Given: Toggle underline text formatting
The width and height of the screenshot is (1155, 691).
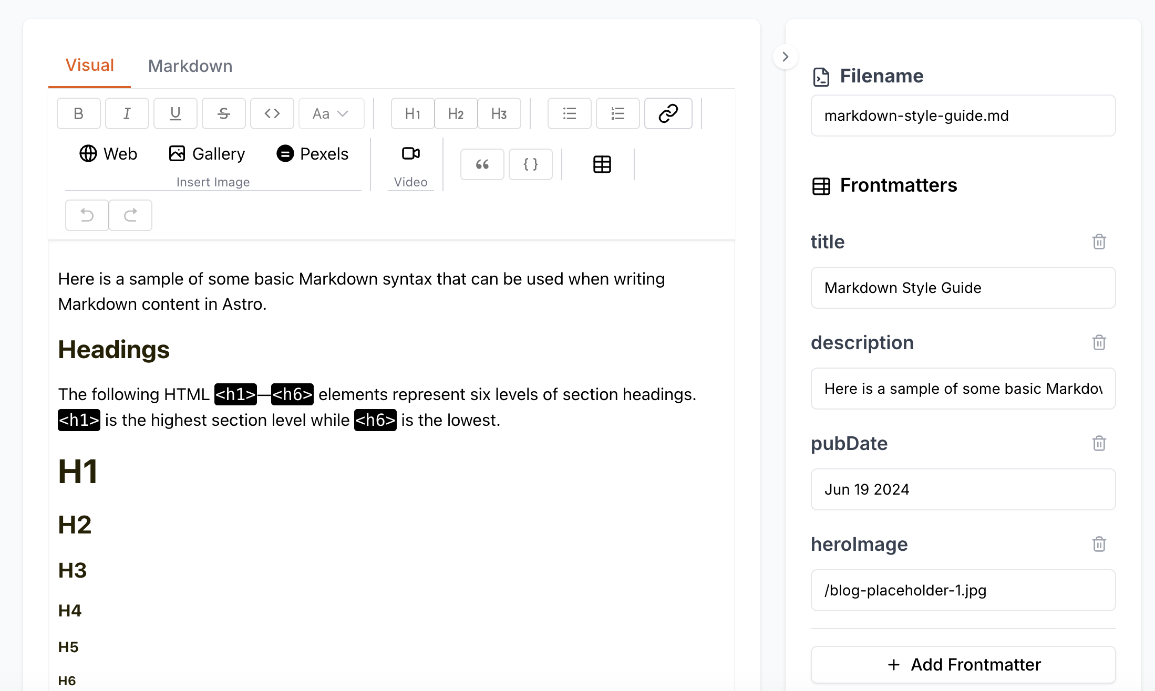Looking at the screenshot, I should (x=176, y=113).
